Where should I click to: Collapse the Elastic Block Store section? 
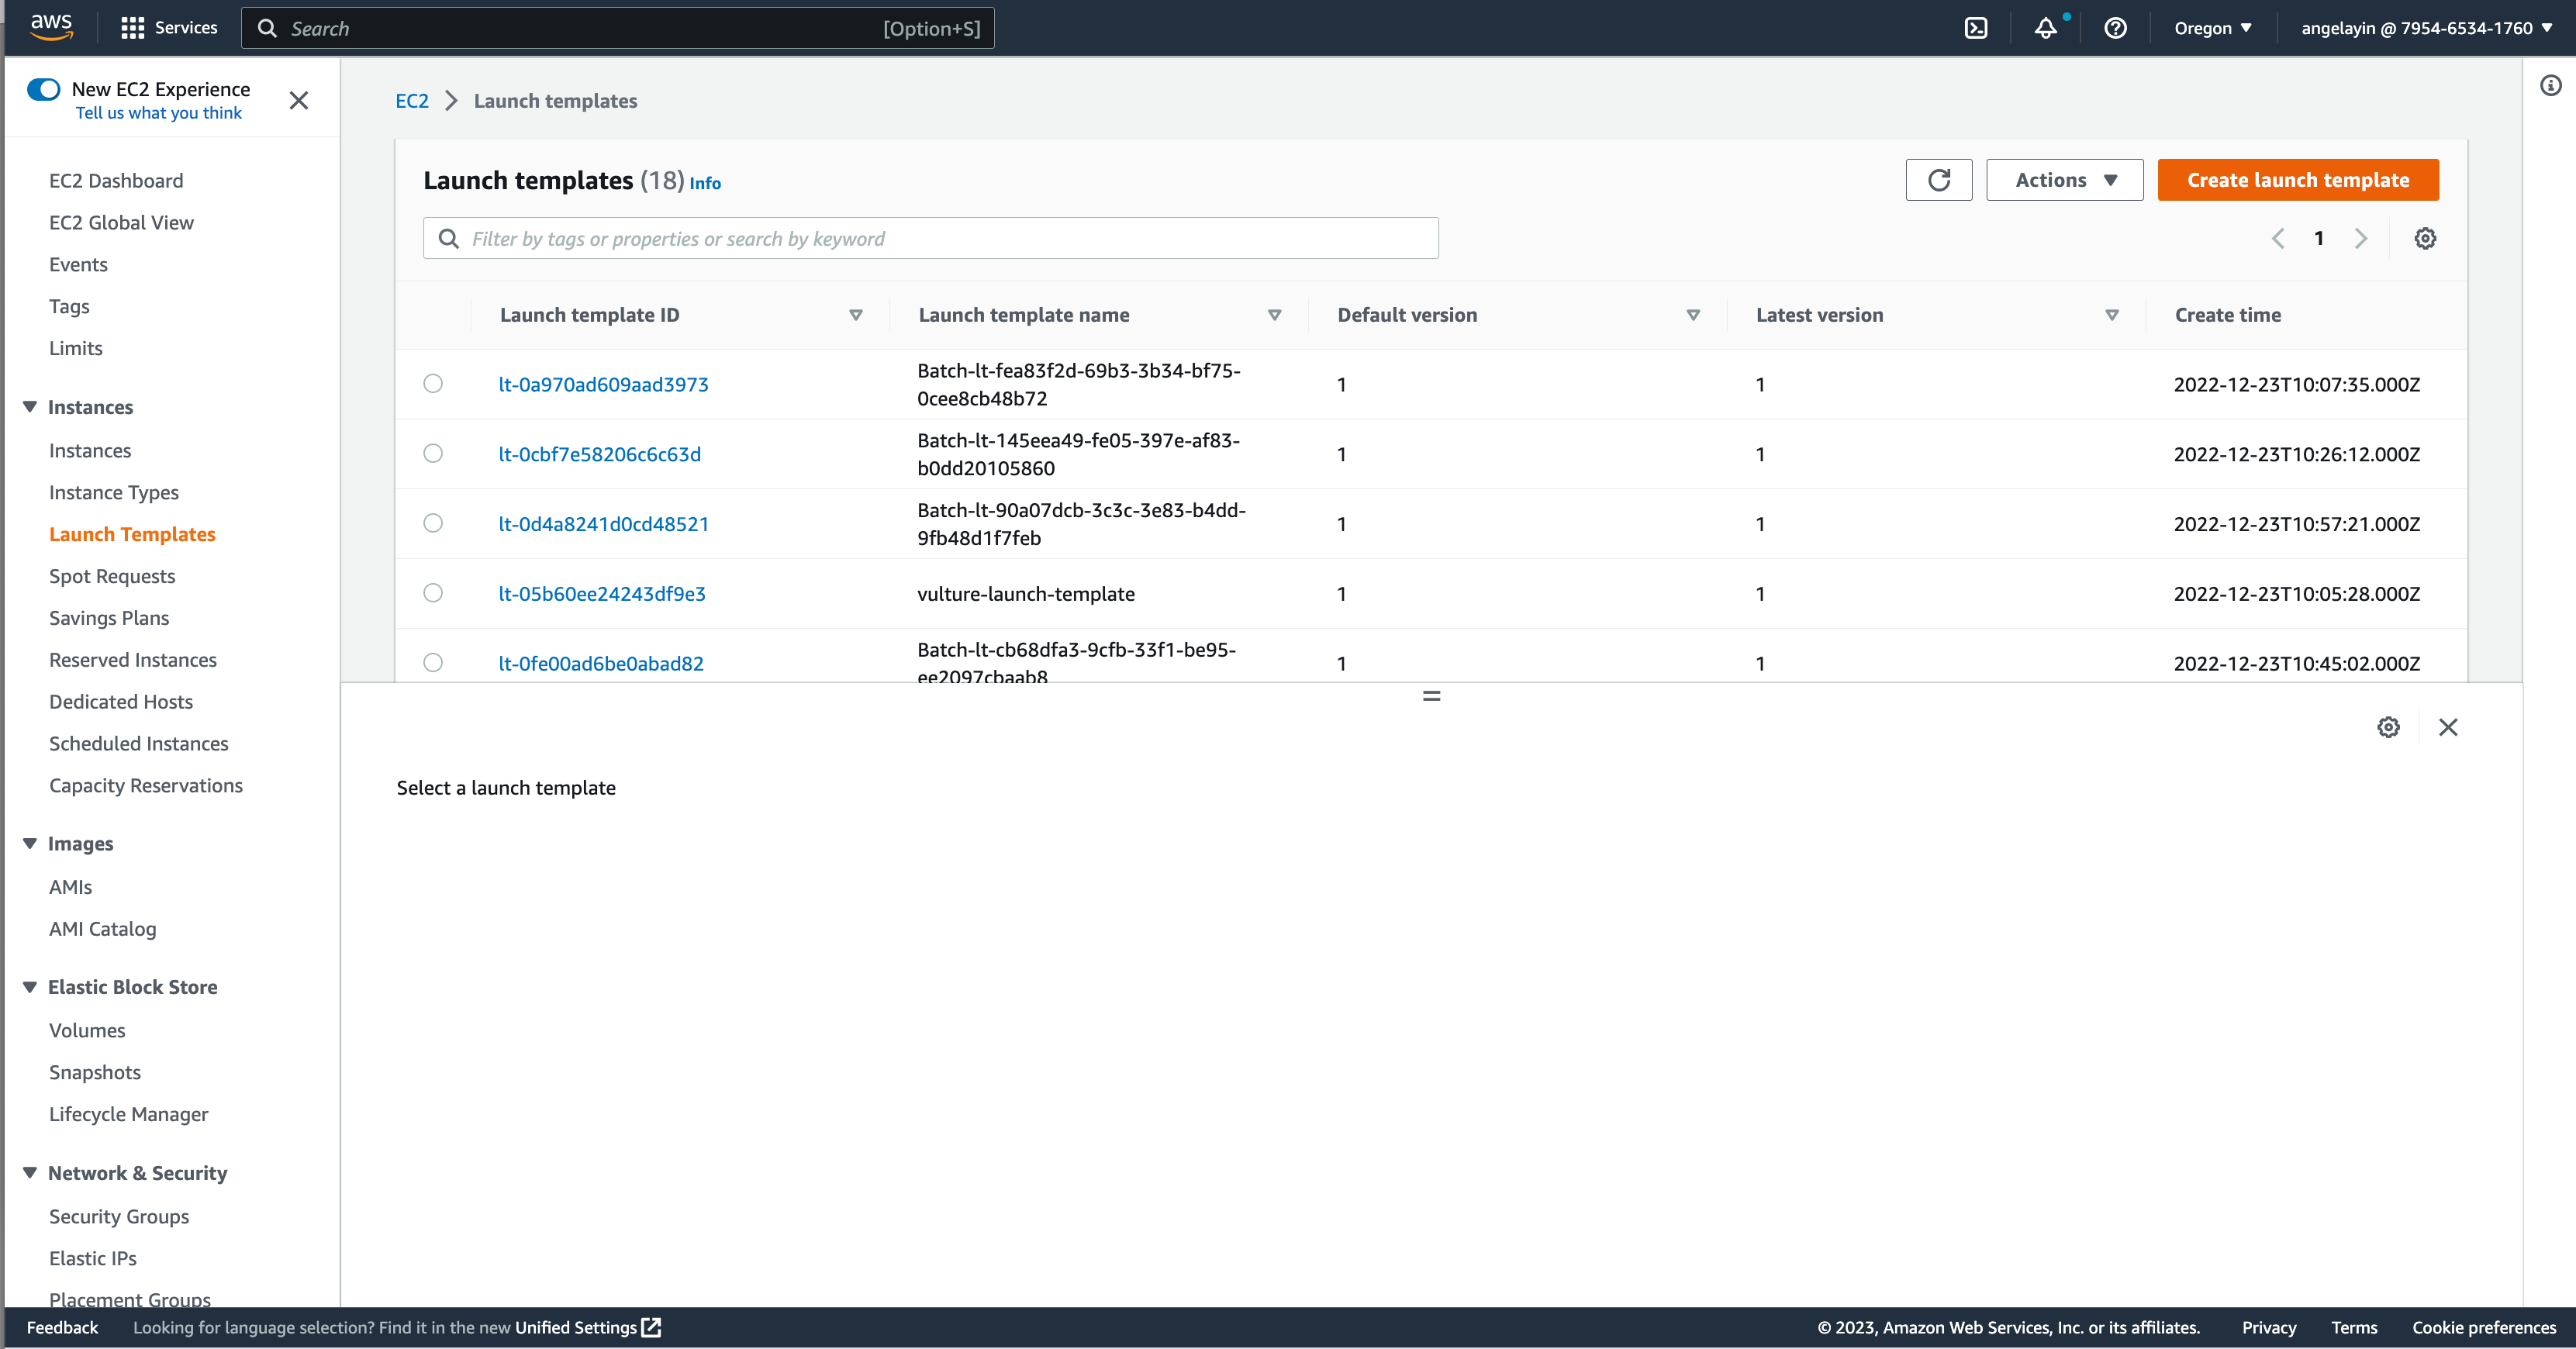point(30,987)
